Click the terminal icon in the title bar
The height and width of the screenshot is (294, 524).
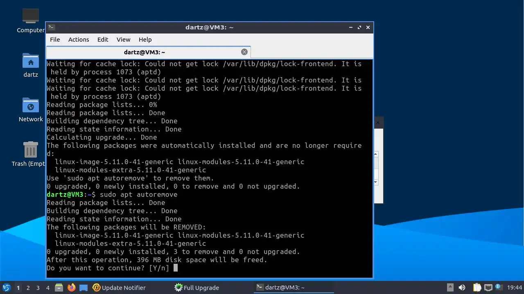51,27
